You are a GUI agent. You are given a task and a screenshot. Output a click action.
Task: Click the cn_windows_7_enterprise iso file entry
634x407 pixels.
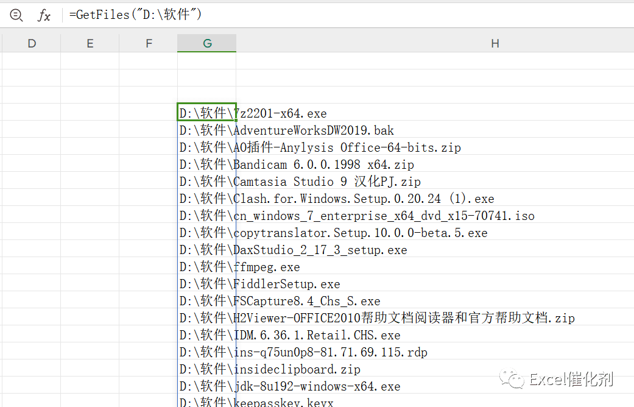tap(357, 216)
